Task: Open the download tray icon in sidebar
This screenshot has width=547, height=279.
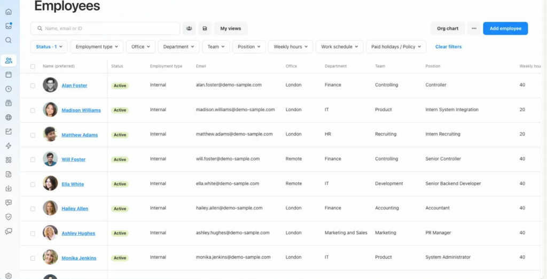Action: tap(9, 189)
